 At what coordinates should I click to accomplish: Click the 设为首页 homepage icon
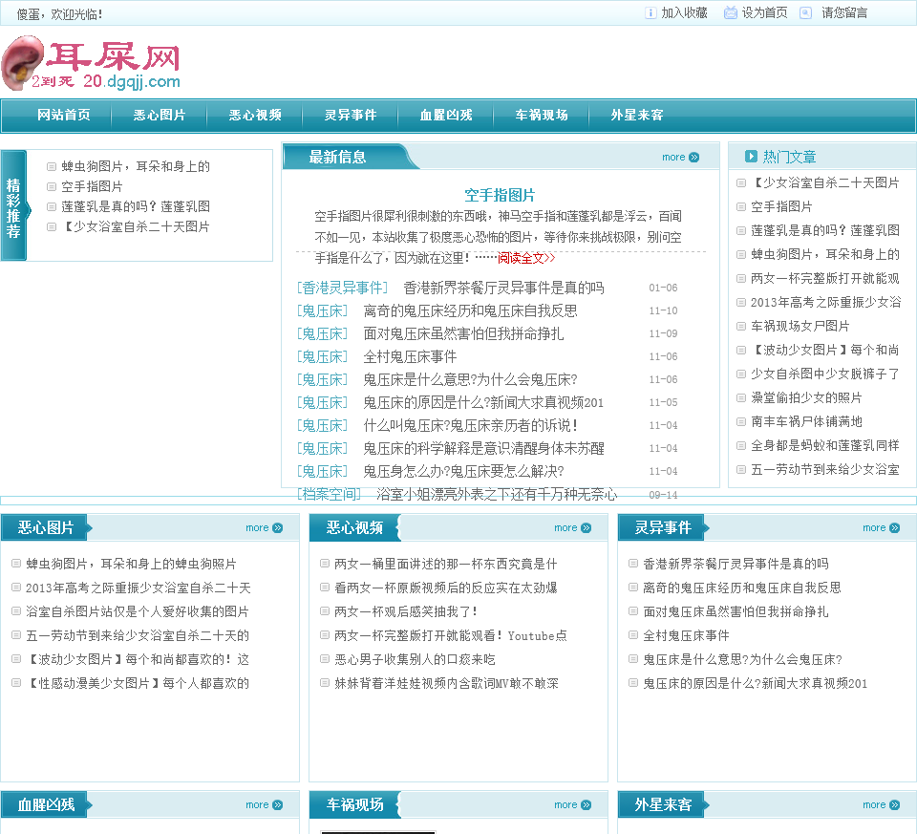click(731, 12)
